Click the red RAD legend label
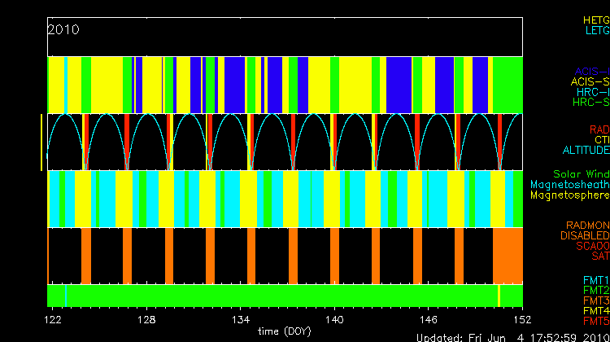The image size is (610, 342). pos(599,129)
